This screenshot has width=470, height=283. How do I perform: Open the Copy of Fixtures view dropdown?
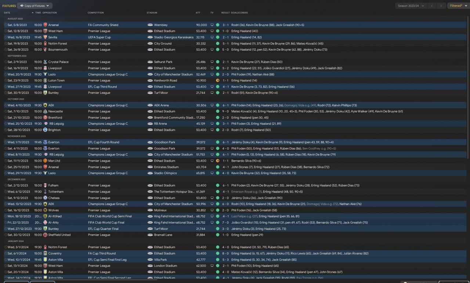coord(35,6)
